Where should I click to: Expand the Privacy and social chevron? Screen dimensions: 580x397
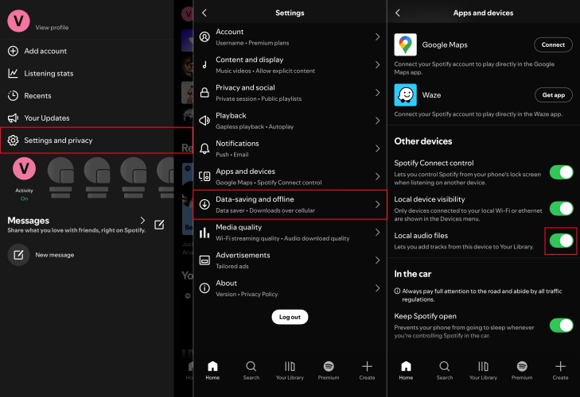[377, 93]
